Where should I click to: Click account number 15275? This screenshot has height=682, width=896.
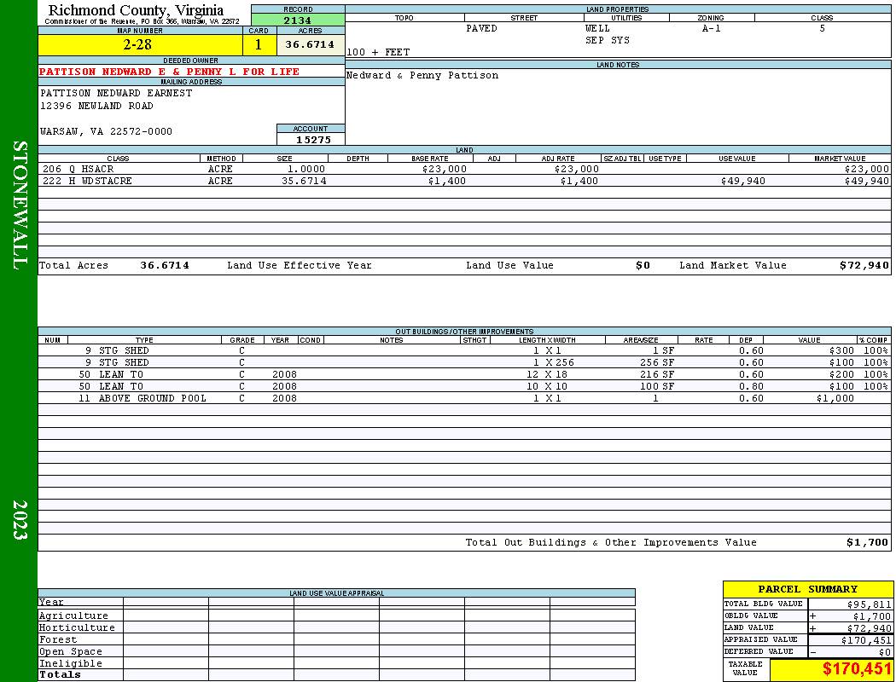[313, 140]
